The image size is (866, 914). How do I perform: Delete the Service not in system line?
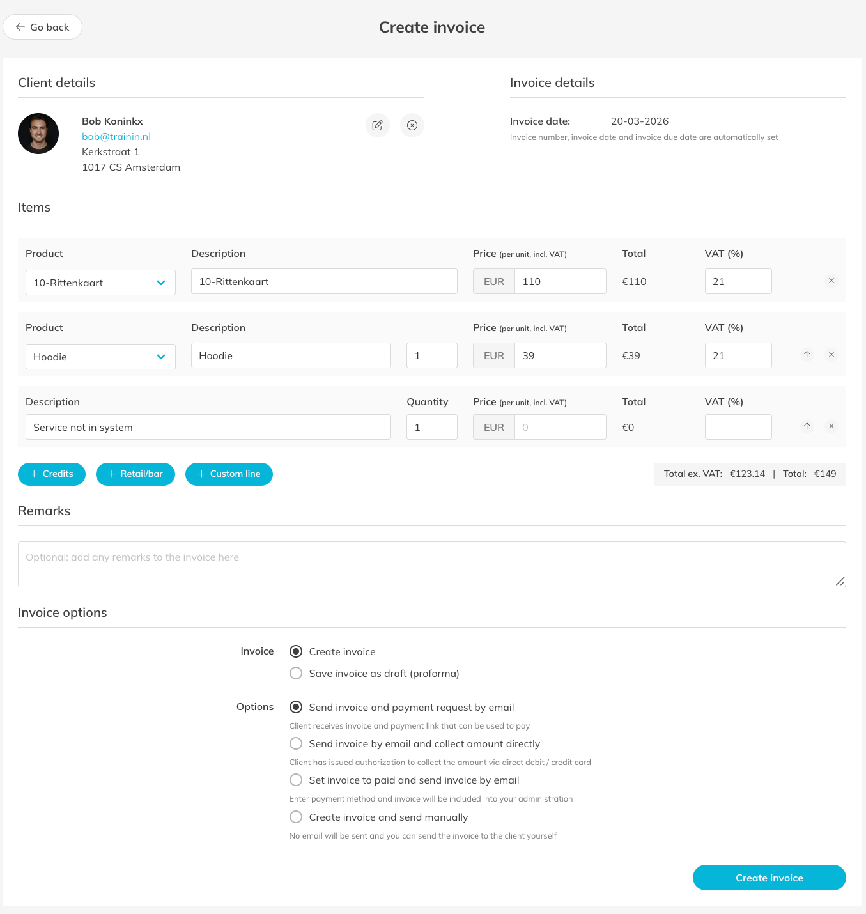tap(831, 426)
